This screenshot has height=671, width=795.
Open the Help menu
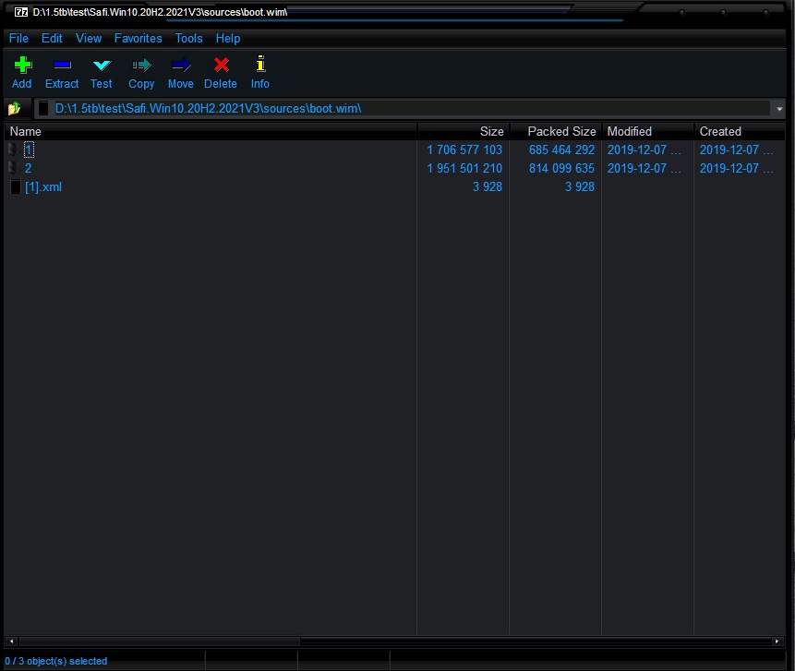pos(228,38)
